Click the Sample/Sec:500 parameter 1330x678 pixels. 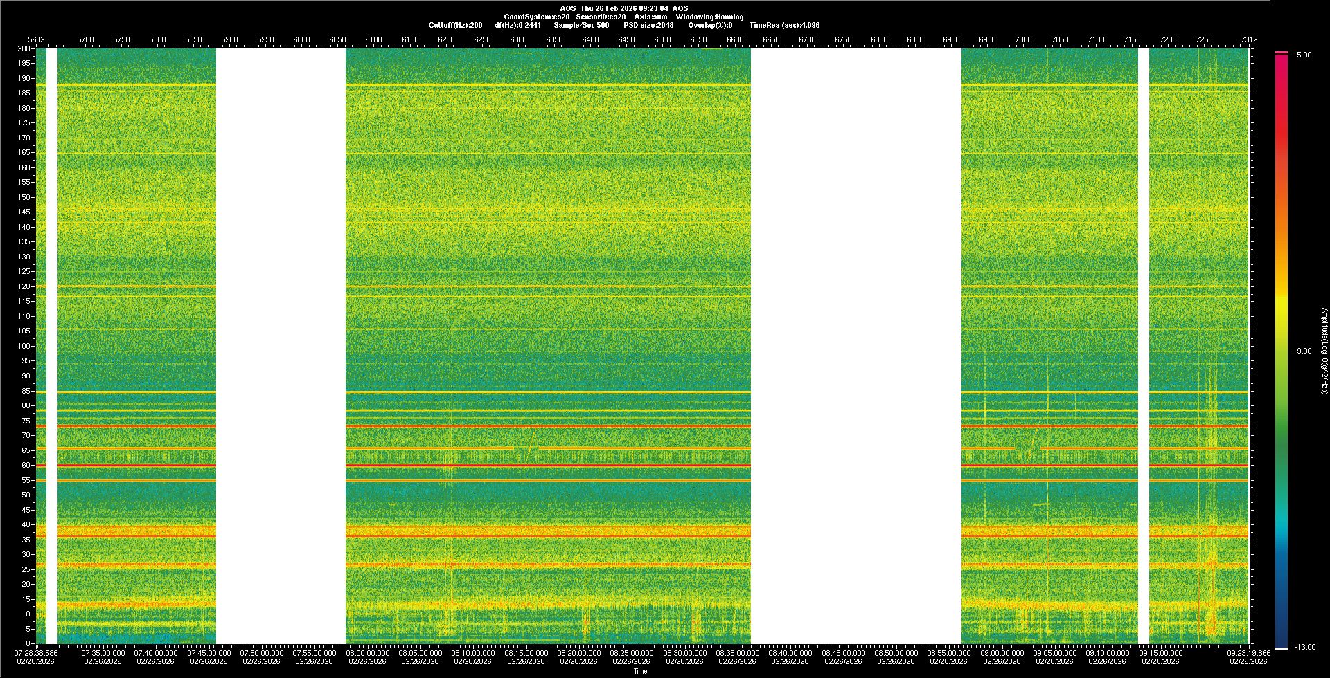581,25
